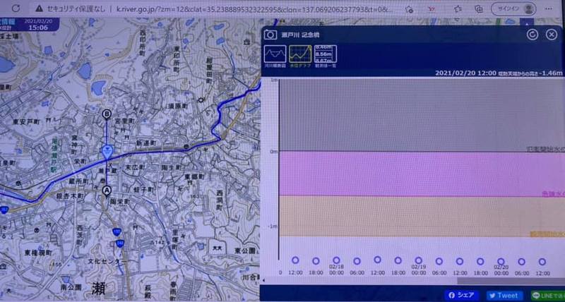The height and width of the screenshot is (302, 565).
Task: Open the browser collections icon
Action: (480, 8)
